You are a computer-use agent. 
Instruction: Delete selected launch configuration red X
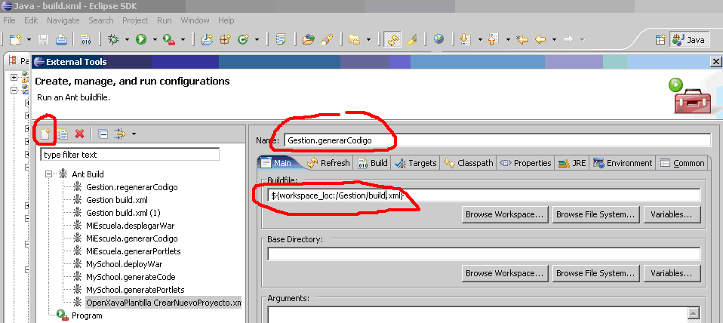tap(79, 134)
